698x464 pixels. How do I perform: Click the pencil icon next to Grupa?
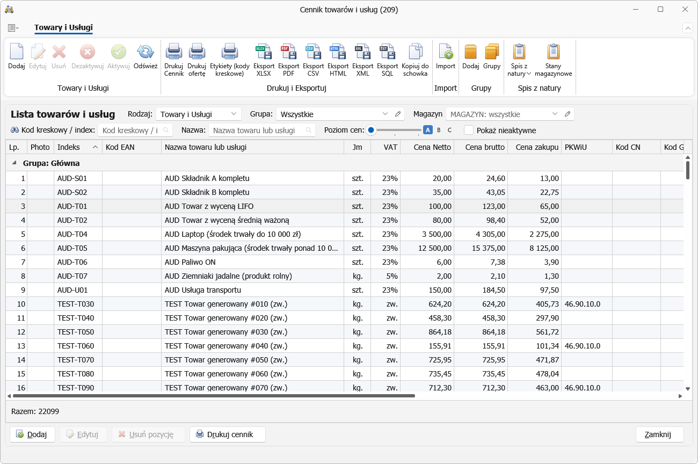tap(398, 114)
